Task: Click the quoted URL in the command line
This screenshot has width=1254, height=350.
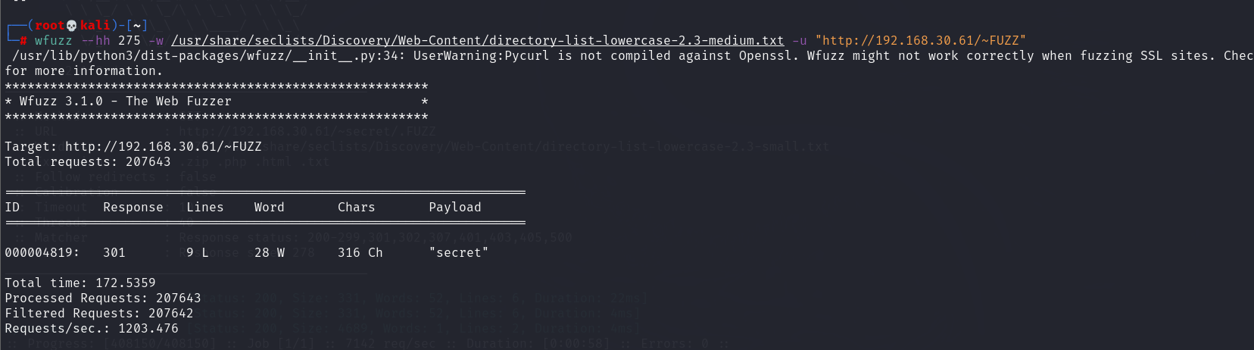Action: pos(920,41)
